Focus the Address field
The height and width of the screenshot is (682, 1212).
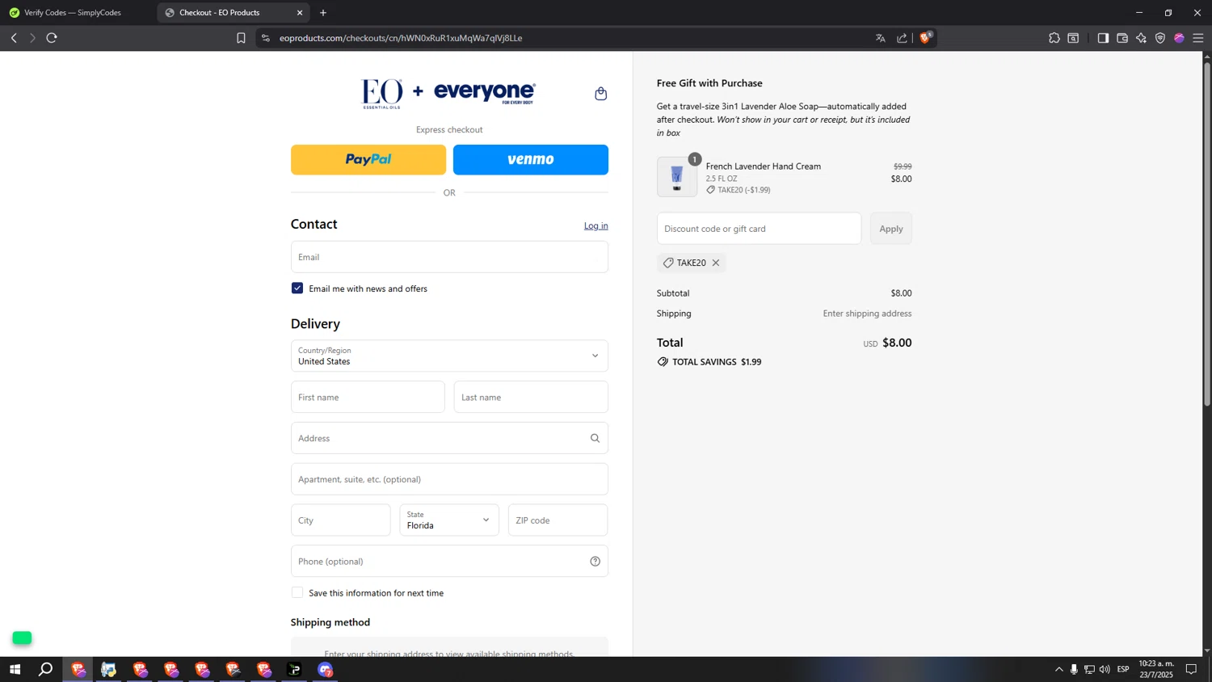pos(449,438)
